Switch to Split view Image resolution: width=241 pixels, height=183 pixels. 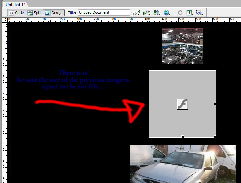34,13
